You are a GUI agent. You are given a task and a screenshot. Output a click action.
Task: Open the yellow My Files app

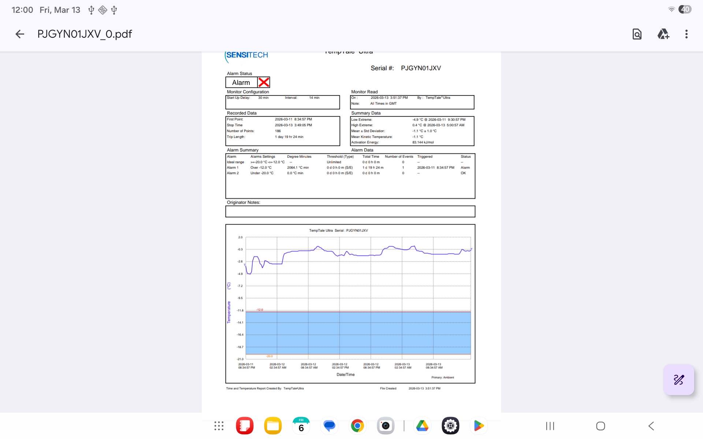pyautogui.click(x=273, y=426)
